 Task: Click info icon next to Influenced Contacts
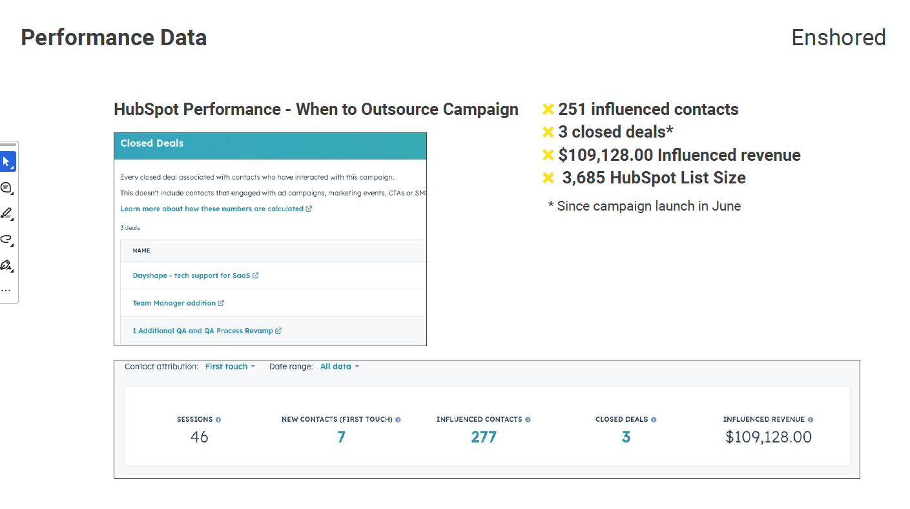coord(528,420)
